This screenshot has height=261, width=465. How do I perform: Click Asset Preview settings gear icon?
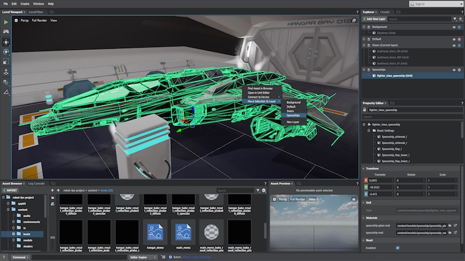[x=274, y=199]
